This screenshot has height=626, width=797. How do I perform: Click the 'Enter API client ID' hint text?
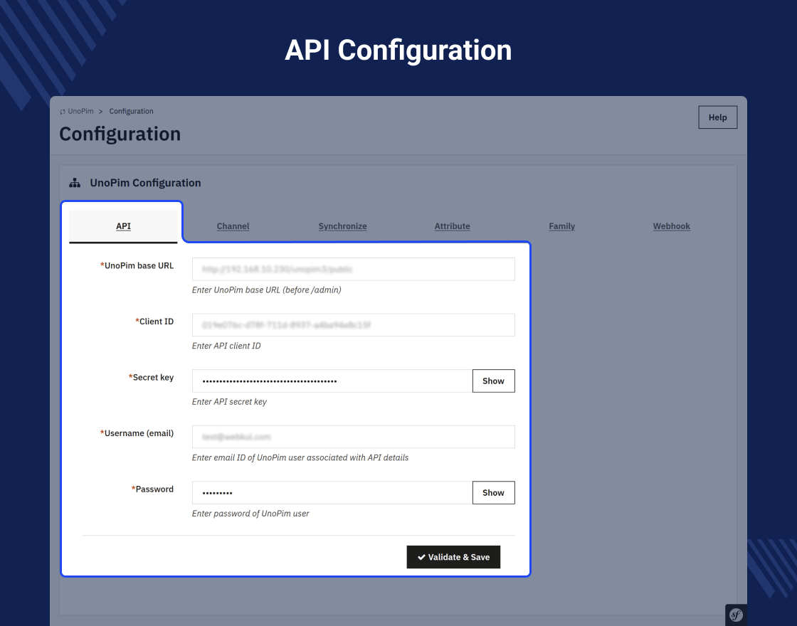click(226, 346)
